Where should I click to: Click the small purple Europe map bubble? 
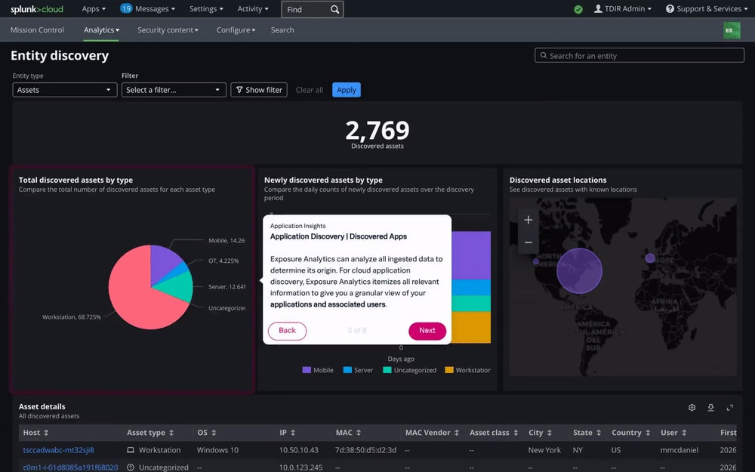click(x=650, y=258)
